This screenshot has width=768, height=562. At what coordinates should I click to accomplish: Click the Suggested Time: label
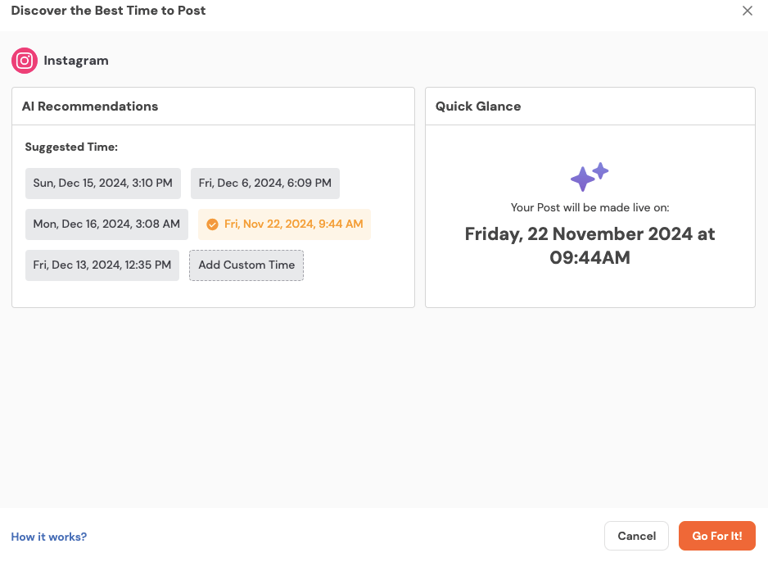pyautogui.click(x=71, y=147)
